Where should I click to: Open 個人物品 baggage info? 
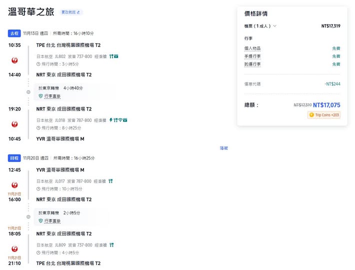click(252, 48)
